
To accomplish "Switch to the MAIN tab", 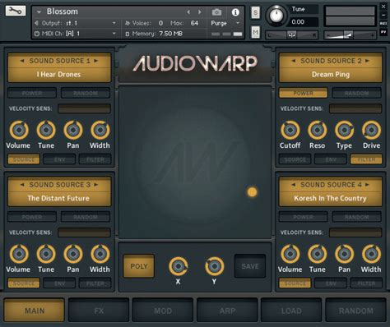I will (35, 311).
